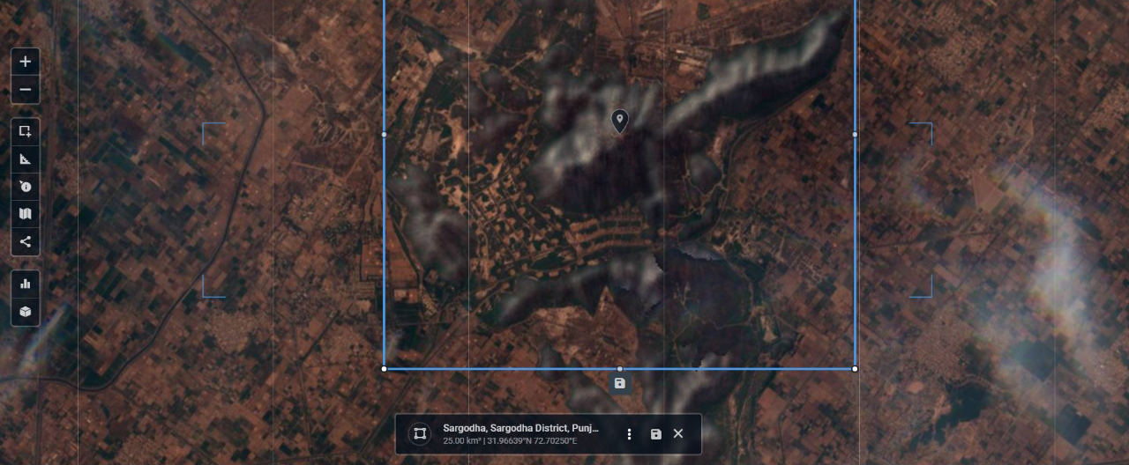Zoom in with the plus button
The image size is (1129, 465).
[x=25, y=62]
